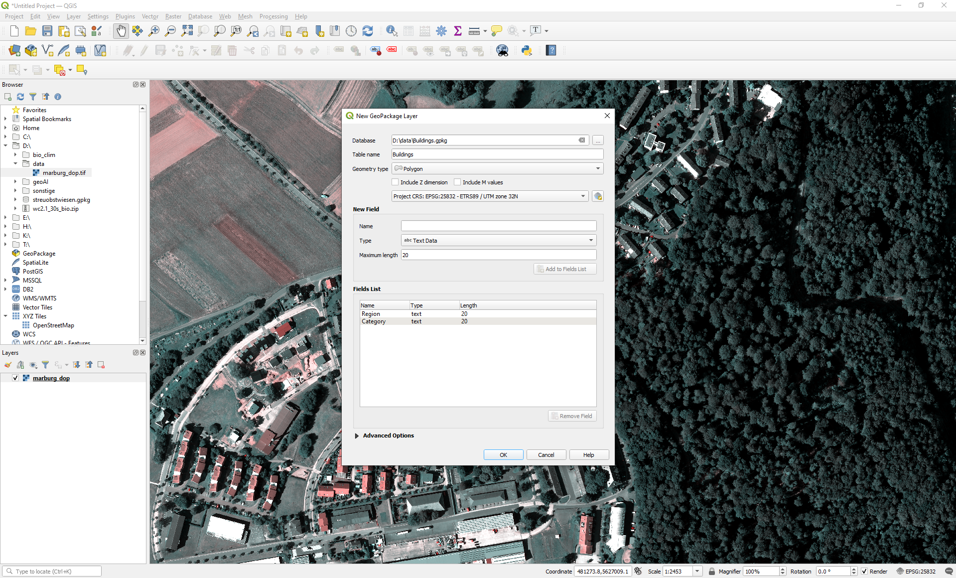Viewport: 956px width, 578px height.
Task: Click OK in the New GeoPackage Layer dialog
Action: pyautogui.click(x=503, y=455)
